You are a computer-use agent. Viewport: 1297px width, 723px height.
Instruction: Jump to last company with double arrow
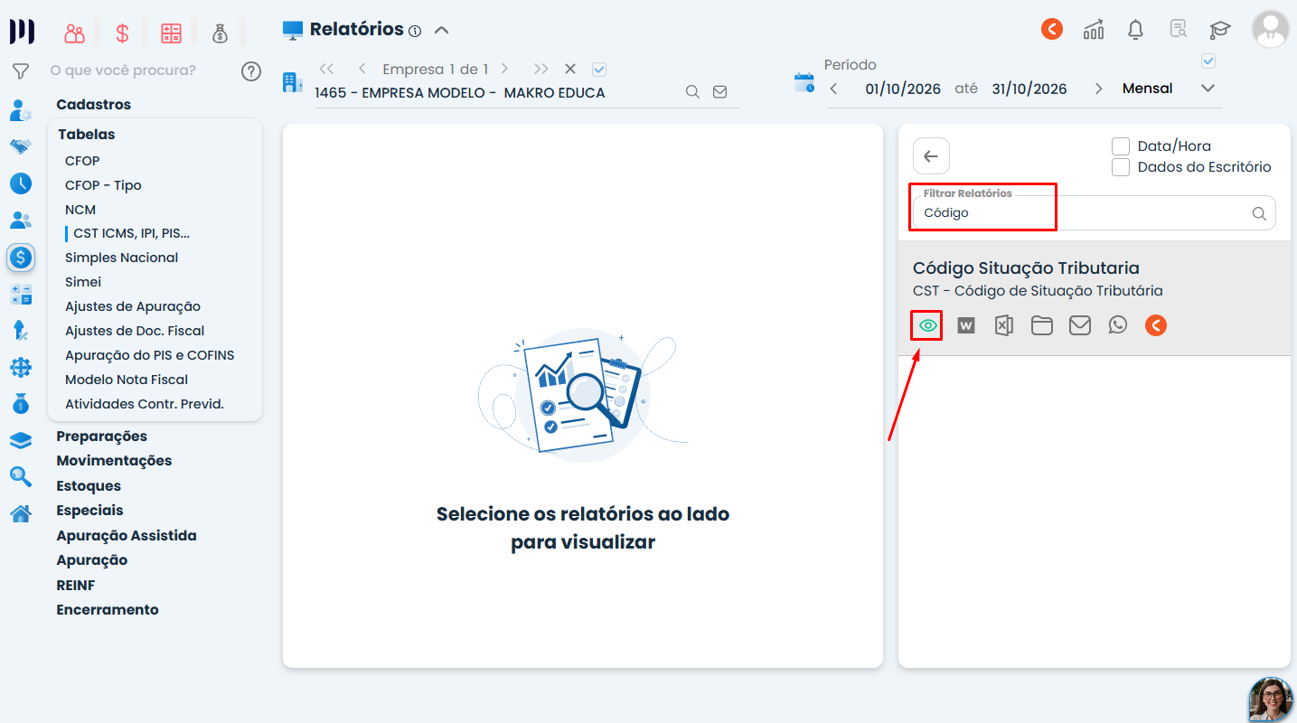tap(540, 69)
